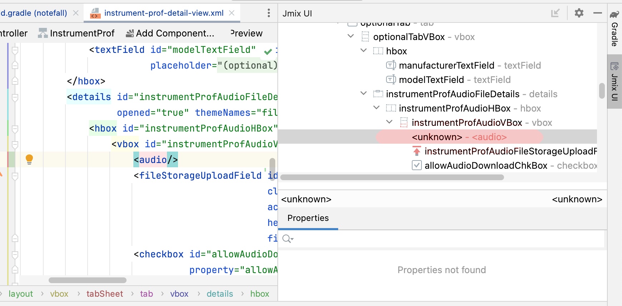
Task: Select the instrumentProfAudioFileStorageUploadField tree item
Action: (510, 151)
